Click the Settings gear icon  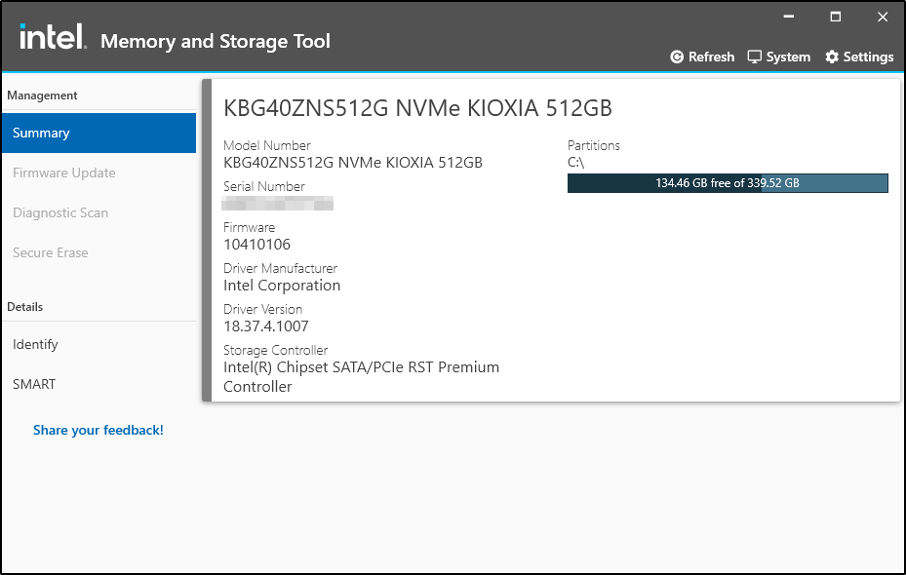(x=832, y=57)
